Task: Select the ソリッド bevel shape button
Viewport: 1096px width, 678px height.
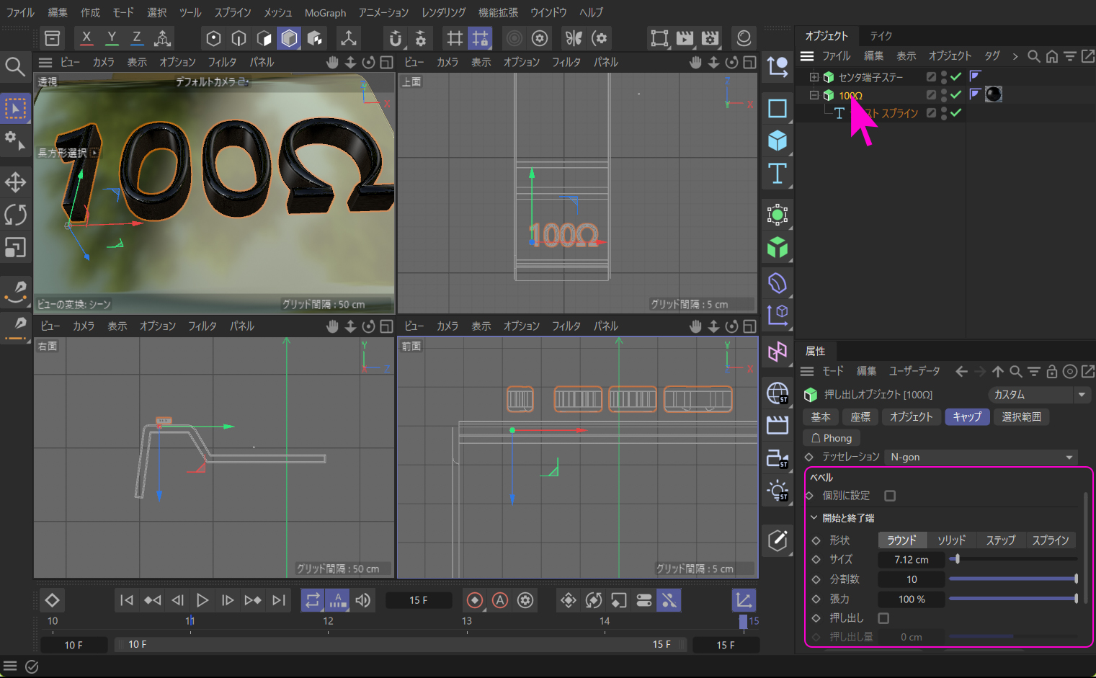Action: point(951,540)
